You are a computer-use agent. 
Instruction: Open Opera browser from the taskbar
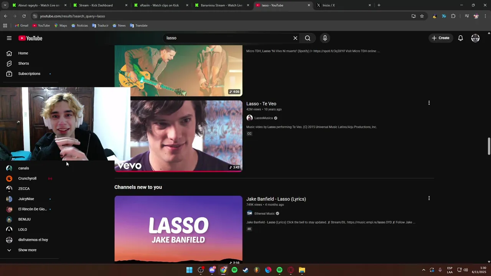pos(291,270)
